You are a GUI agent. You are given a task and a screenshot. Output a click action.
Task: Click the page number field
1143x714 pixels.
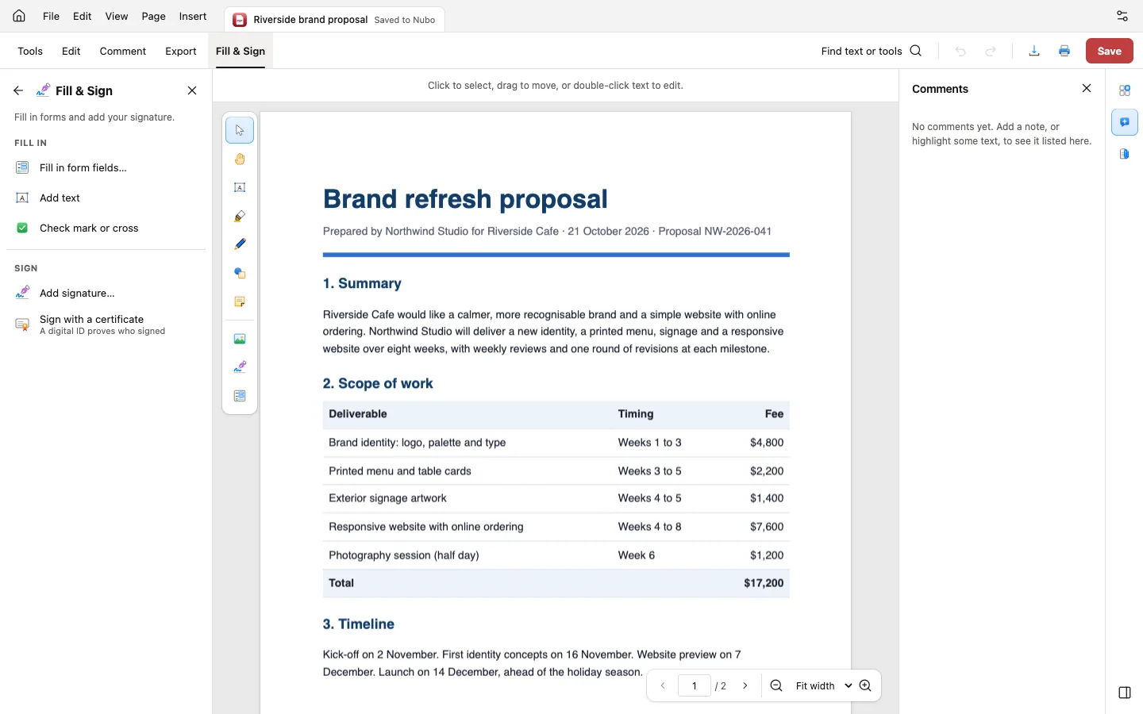[x=695, y=685]
